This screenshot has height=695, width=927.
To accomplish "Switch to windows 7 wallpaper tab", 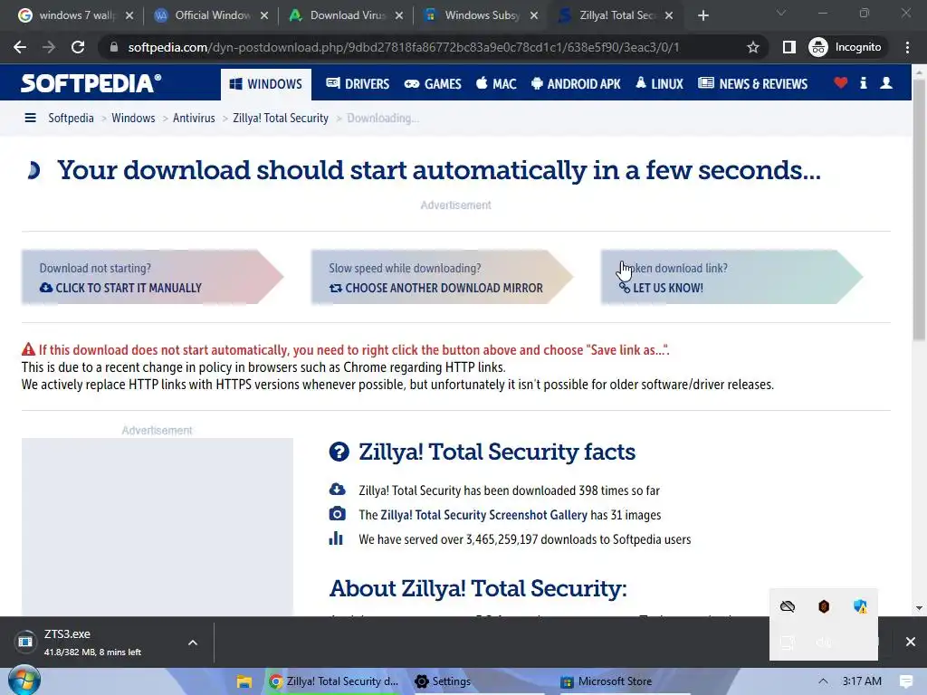I will point(70,15).
